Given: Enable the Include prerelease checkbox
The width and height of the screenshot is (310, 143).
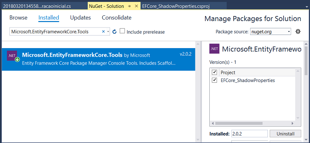Looking at the screenshot, I should 122,31.
